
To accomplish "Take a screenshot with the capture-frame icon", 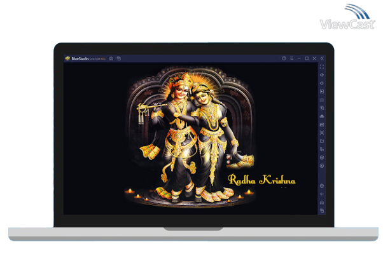I will point(322,133).
